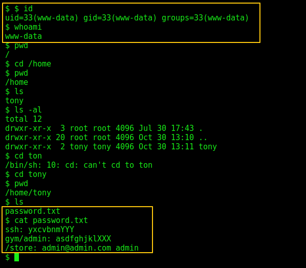This screenshot has height=268, width=306.
Task: Click the "can't cd to ton" error line
Action: 79,165
